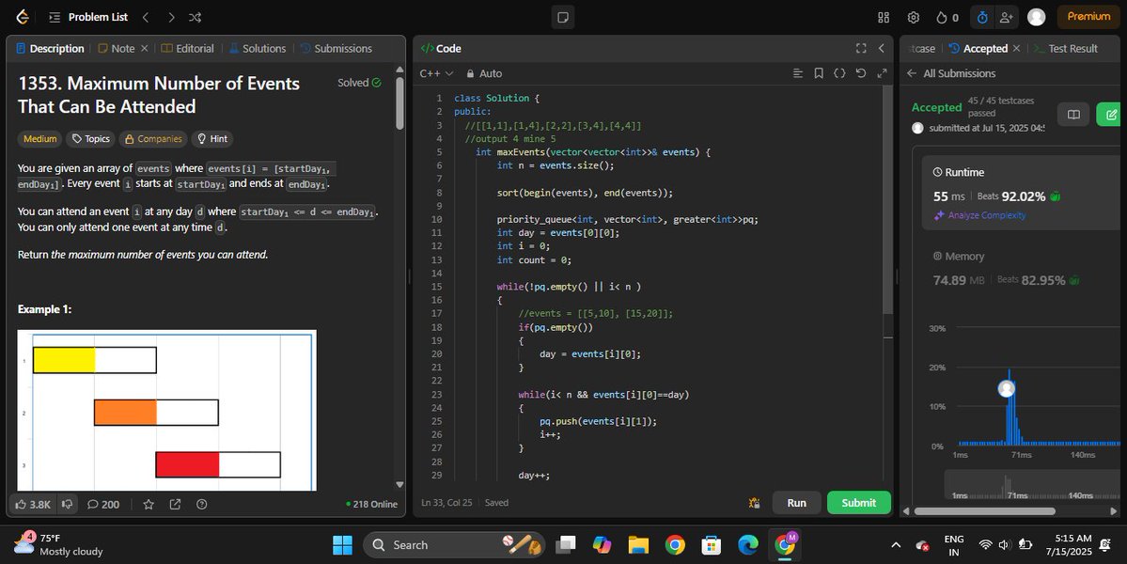Share the problem via share icon

[175, 505]
